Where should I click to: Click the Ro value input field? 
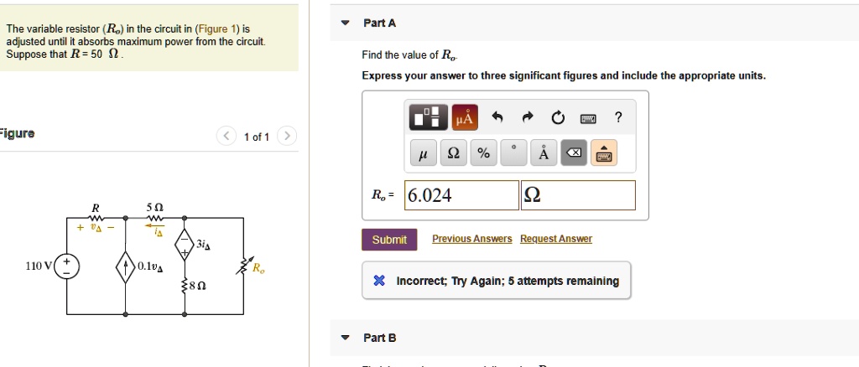[461, 196]
